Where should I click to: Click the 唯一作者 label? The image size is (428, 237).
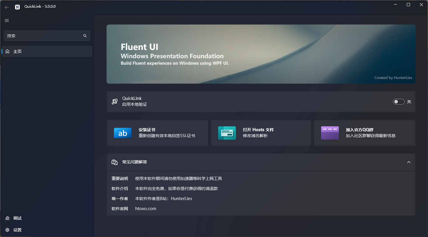click(120, 199)
